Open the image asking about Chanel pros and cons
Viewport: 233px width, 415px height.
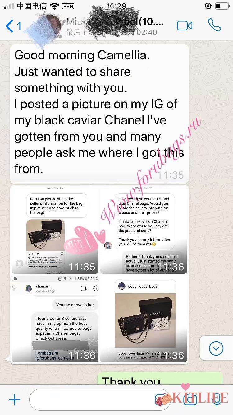coord(144,230)
